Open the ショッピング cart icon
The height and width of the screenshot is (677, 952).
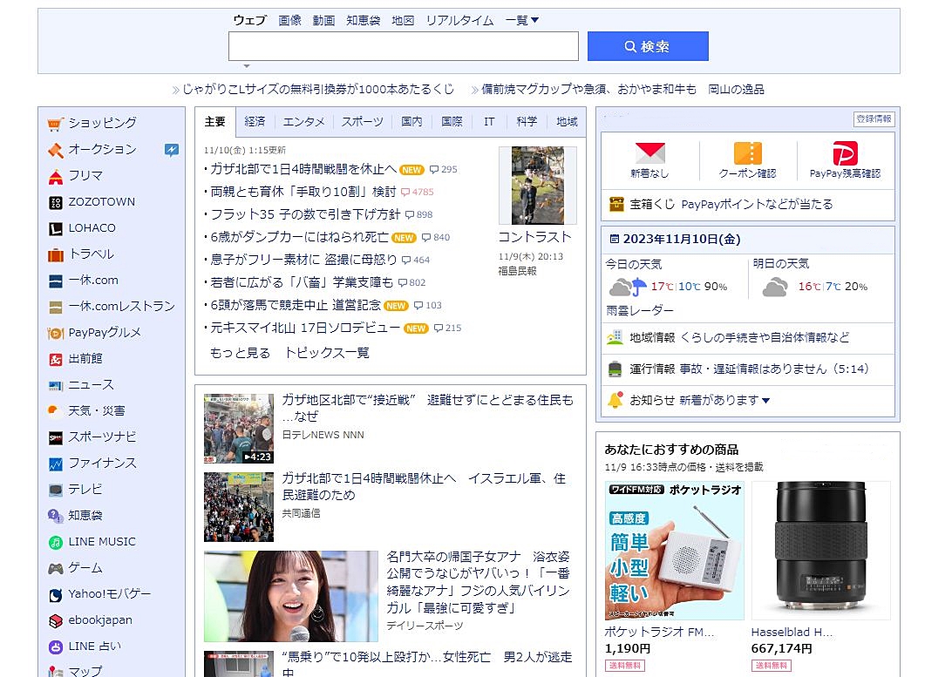click(x=55, y=124)
